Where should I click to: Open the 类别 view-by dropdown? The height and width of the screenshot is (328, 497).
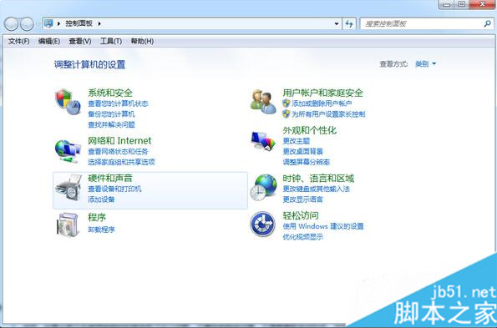425,64
